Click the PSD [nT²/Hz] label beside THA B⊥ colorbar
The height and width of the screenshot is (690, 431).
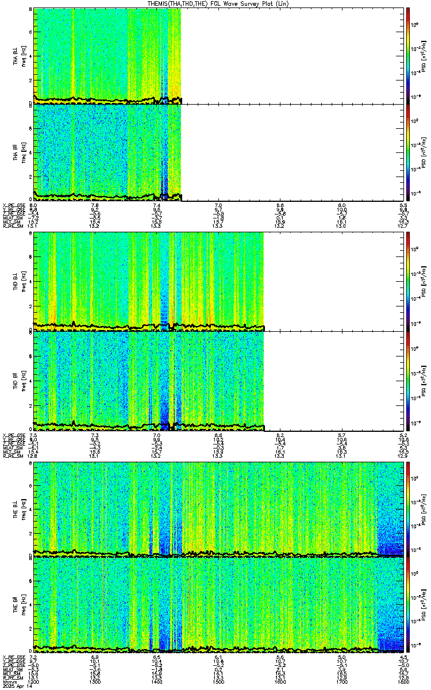coord(425,56)
